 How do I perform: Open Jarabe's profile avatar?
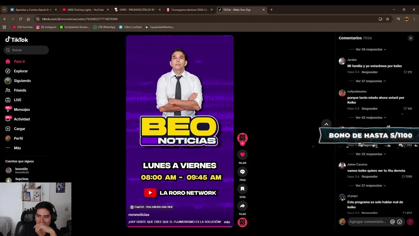(342, 61)
